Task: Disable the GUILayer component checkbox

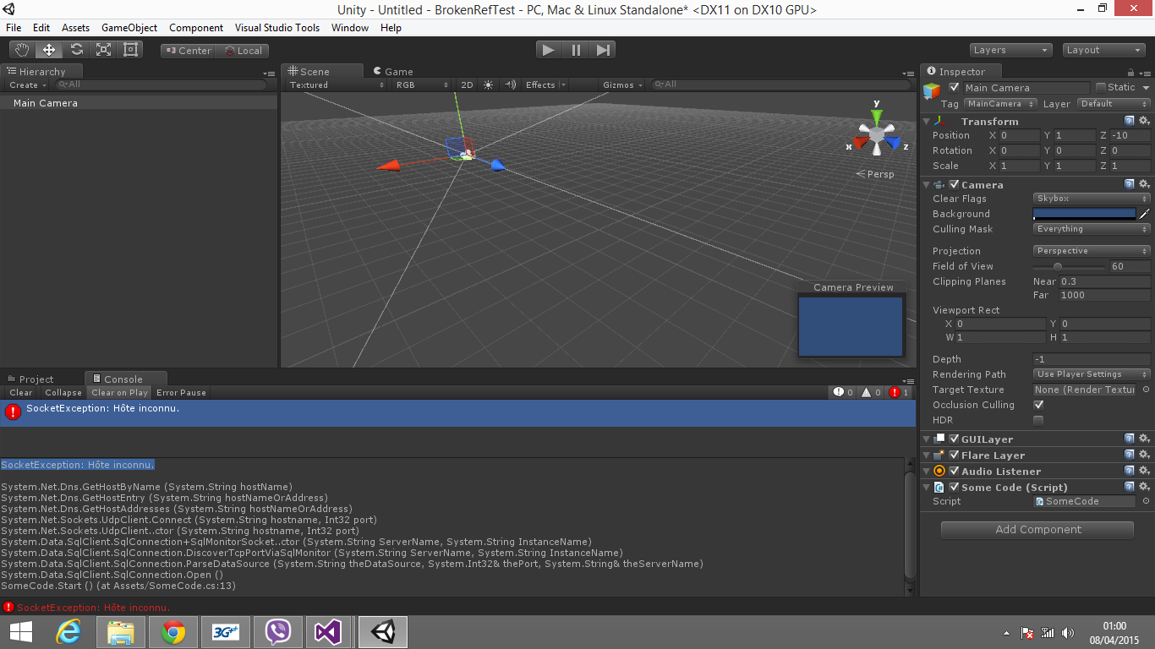Action: [955, 439]
